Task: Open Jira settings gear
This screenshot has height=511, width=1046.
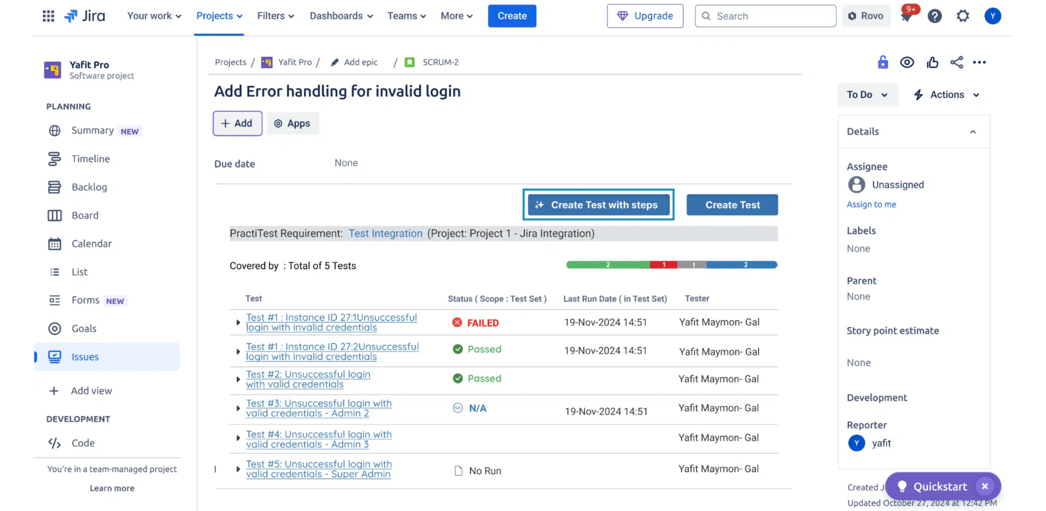Action: pos(962,16)
